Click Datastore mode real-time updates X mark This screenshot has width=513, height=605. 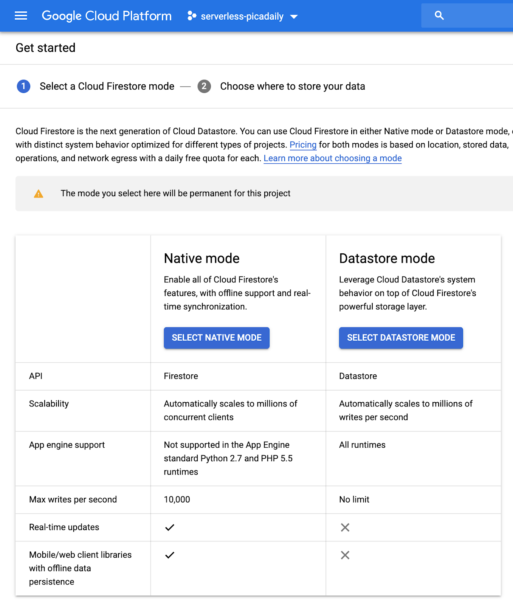(345, 527)
